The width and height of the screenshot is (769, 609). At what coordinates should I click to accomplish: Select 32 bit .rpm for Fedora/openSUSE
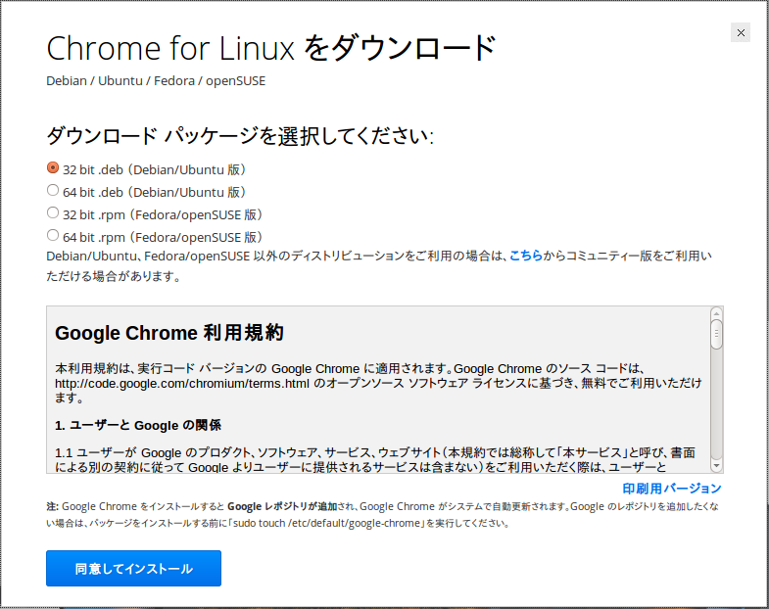53,212
